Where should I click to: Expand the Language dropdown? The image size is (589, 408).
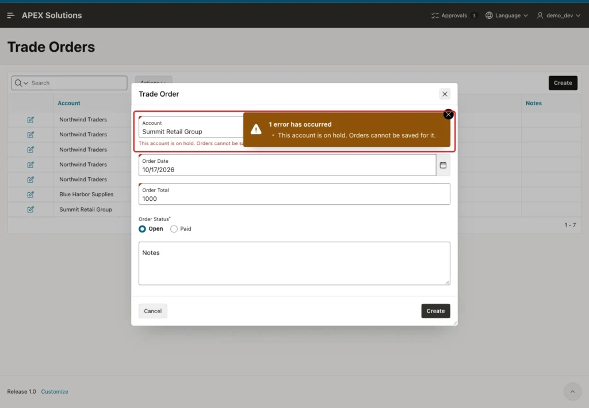(507, 16)
